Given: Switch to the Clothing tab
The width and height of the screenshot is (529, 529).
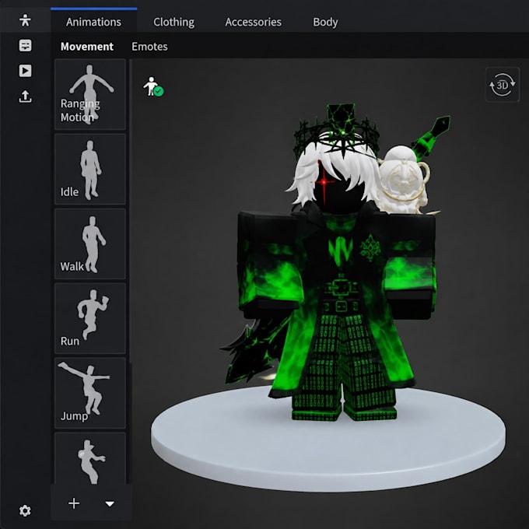Looking at the screenshot, I should tap(173, 22).
